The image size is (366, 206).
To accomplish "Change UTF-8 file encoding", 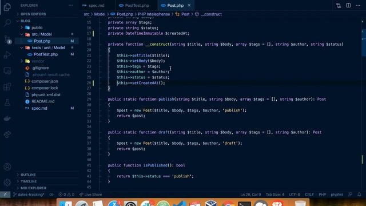I will click(x=295, y=195).
